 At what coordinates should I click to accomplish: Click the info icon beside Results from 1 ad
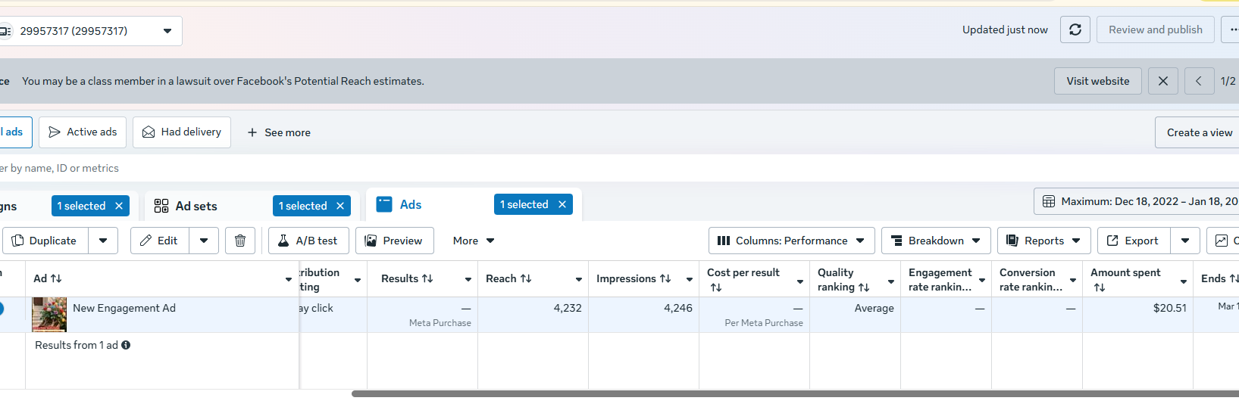(x=126, y=345)
